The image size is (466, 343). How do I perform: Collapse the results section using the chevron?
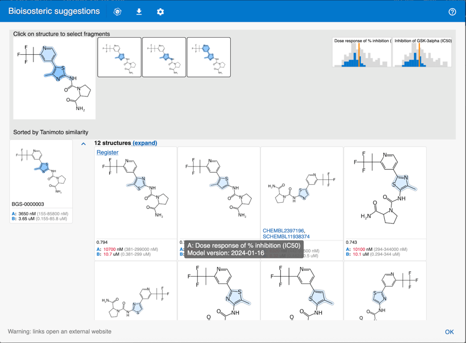pyautogui.click(x=83, y=143)
